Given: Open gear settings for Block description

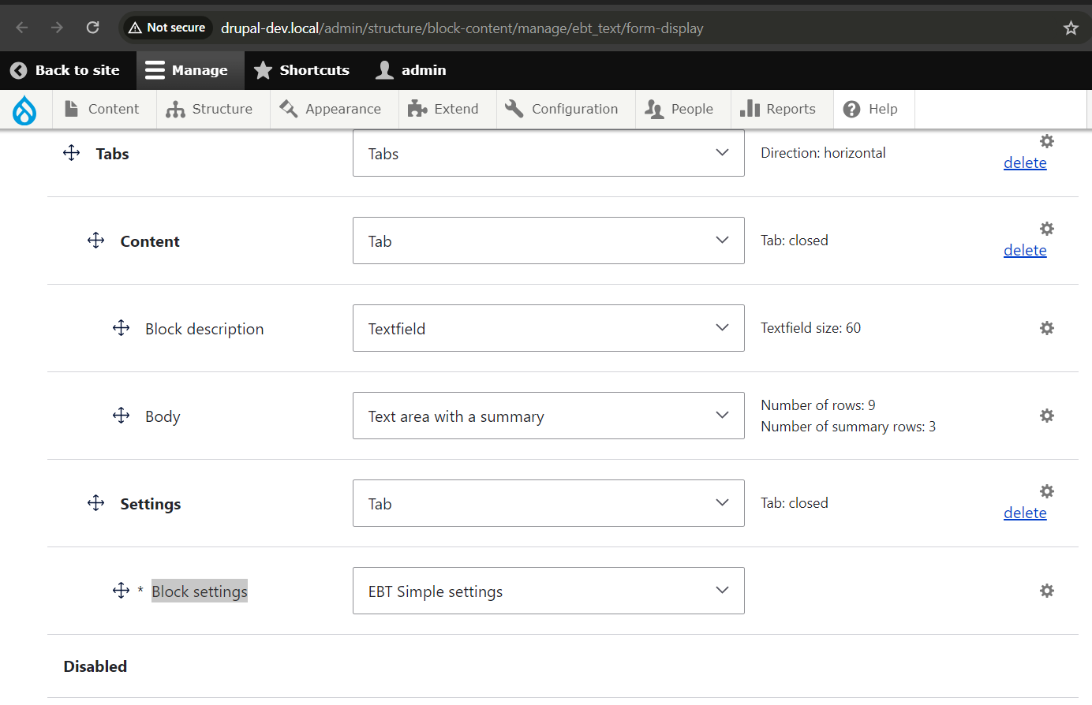Looking at the screenshot, I should point(1047,328).
